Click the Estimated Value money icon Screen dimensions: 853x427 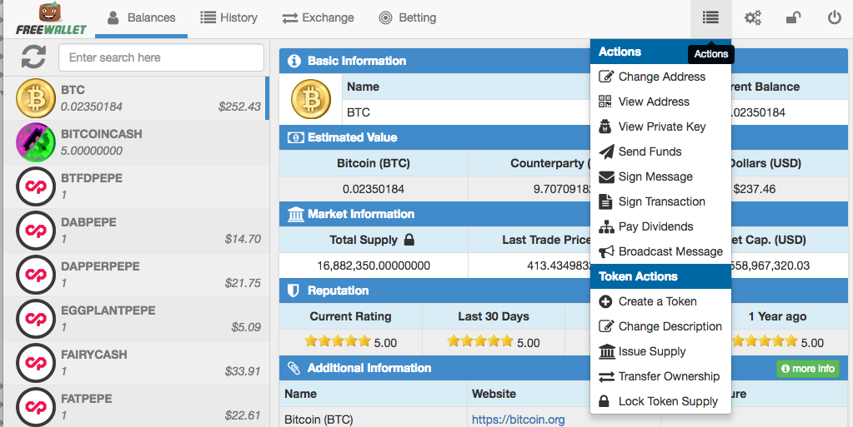(295, 138)
